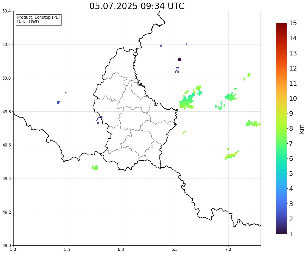The height and width of the screenshot is (254, 307).
Task: Click the y-axis label '50.4'
Action: point(6,11)
